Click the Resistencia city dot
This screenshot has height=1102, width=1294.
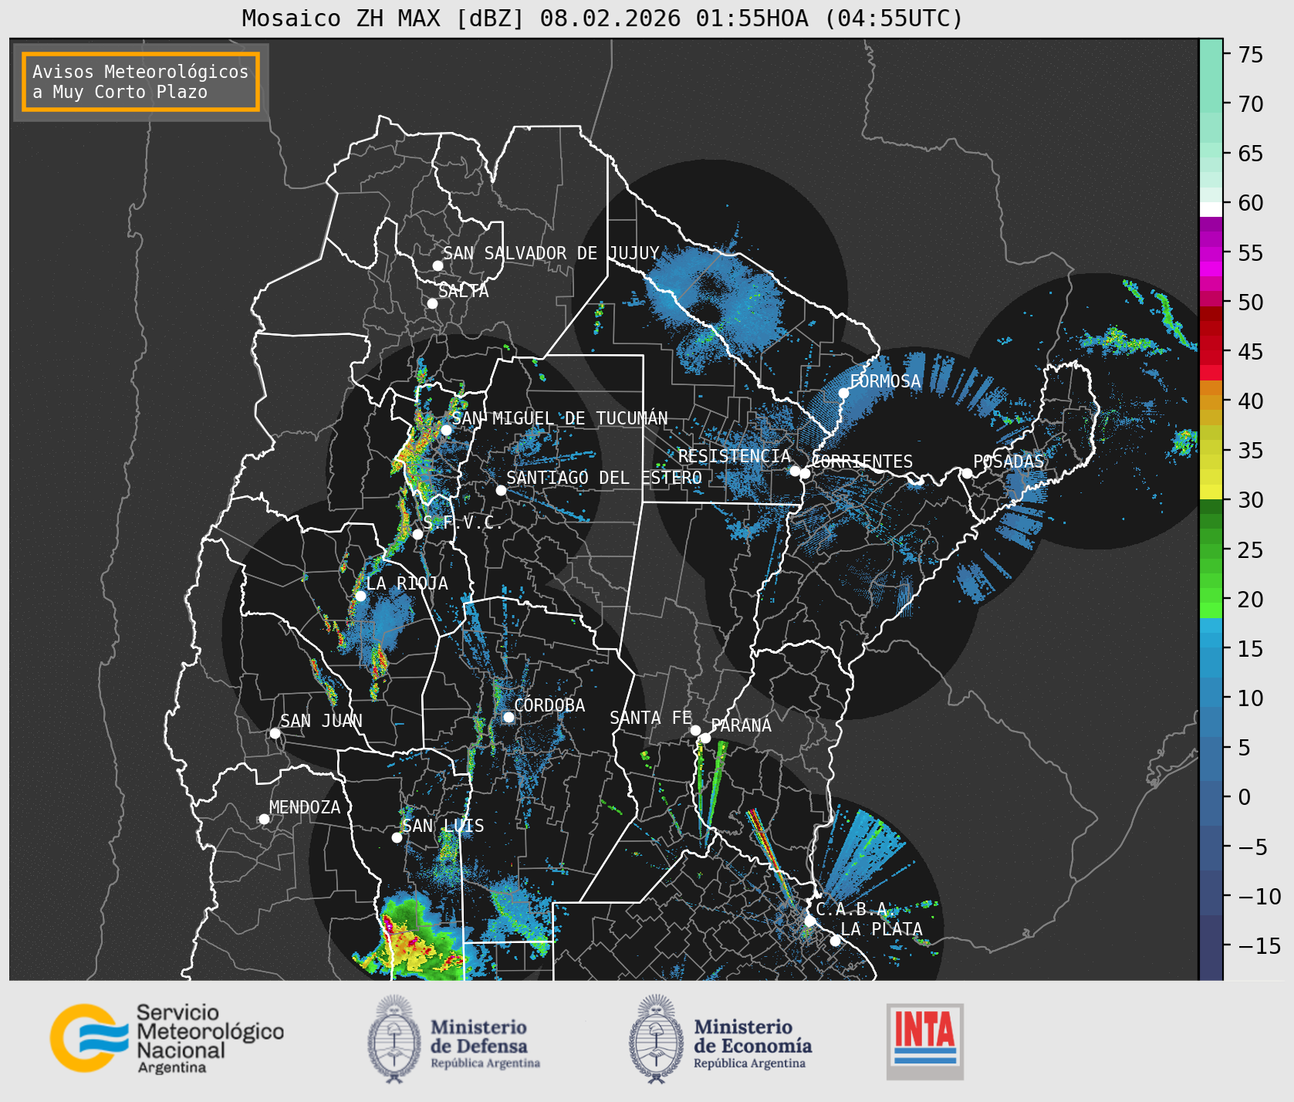tap(795, 471)
